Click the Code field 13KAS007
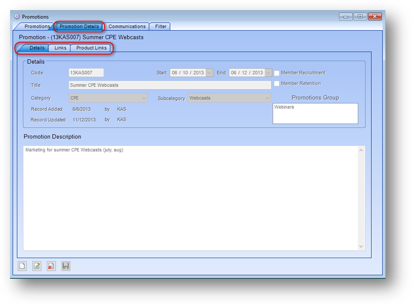This screenshot has height=305, width=412. [86, 73]
